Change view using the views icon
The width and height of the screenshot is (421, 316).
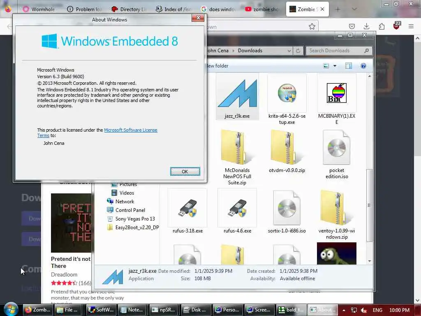pos(326,66)
